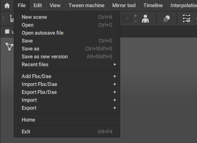Screen dimensions: 197x143
Task: Toggle the trajectory visibility eye icon
Action: (187, 19)
